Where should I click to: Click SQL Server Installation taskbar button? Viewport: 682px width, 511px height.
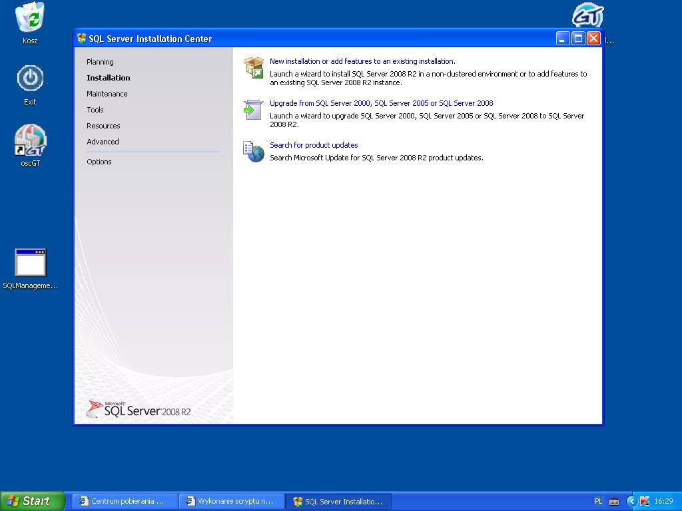pos(338,502)
